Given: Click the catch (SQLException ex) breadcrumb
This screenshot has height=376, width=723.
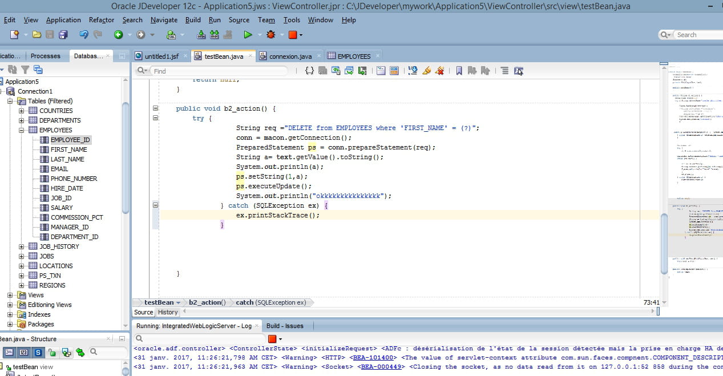Looking at the screenshot, I should pos(271,302).
